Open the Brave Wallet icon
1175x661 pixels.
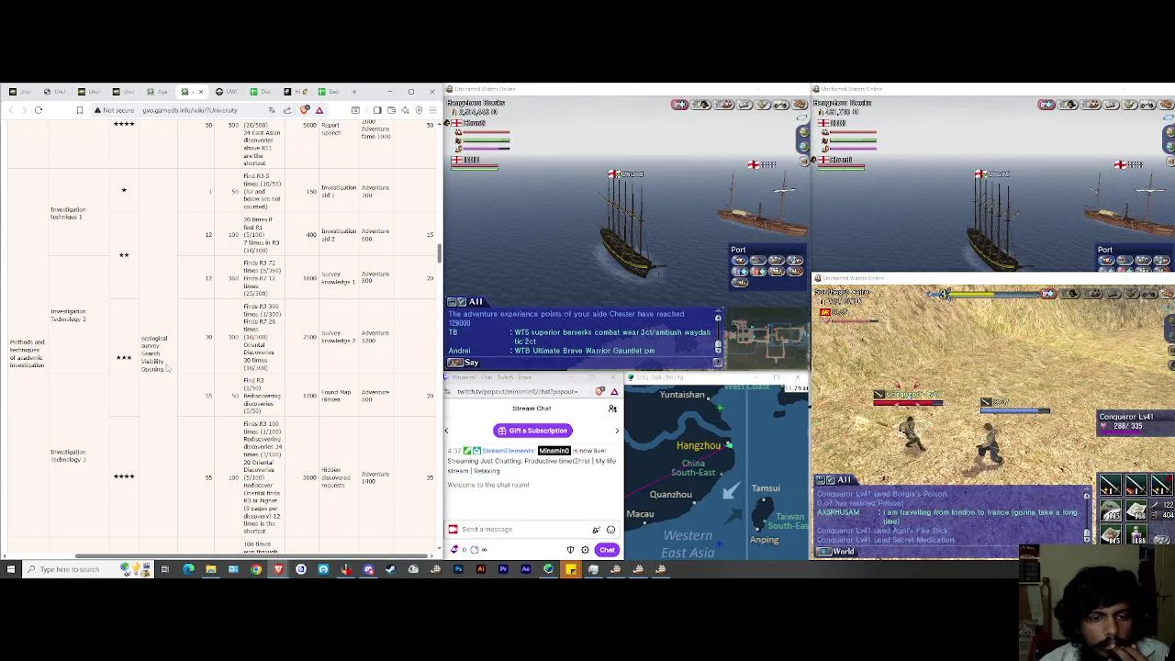click(391, 110)
